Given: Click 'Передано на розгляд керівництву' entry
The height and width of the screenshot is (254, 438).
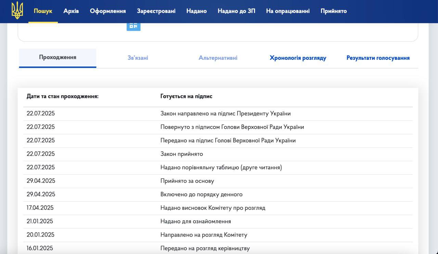Looking at the screenshot, I should 205,248.
